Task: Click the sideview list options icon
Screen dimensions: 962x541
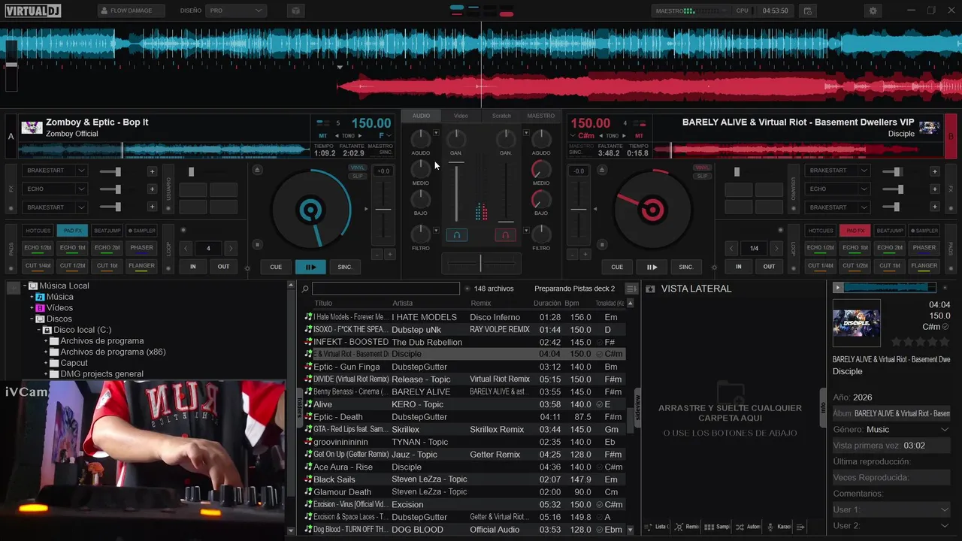Action: coord(800,527)
